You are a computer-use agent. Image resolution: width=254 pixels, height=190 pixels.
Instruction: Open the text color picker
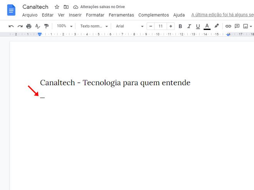click(x=207, y=26)
